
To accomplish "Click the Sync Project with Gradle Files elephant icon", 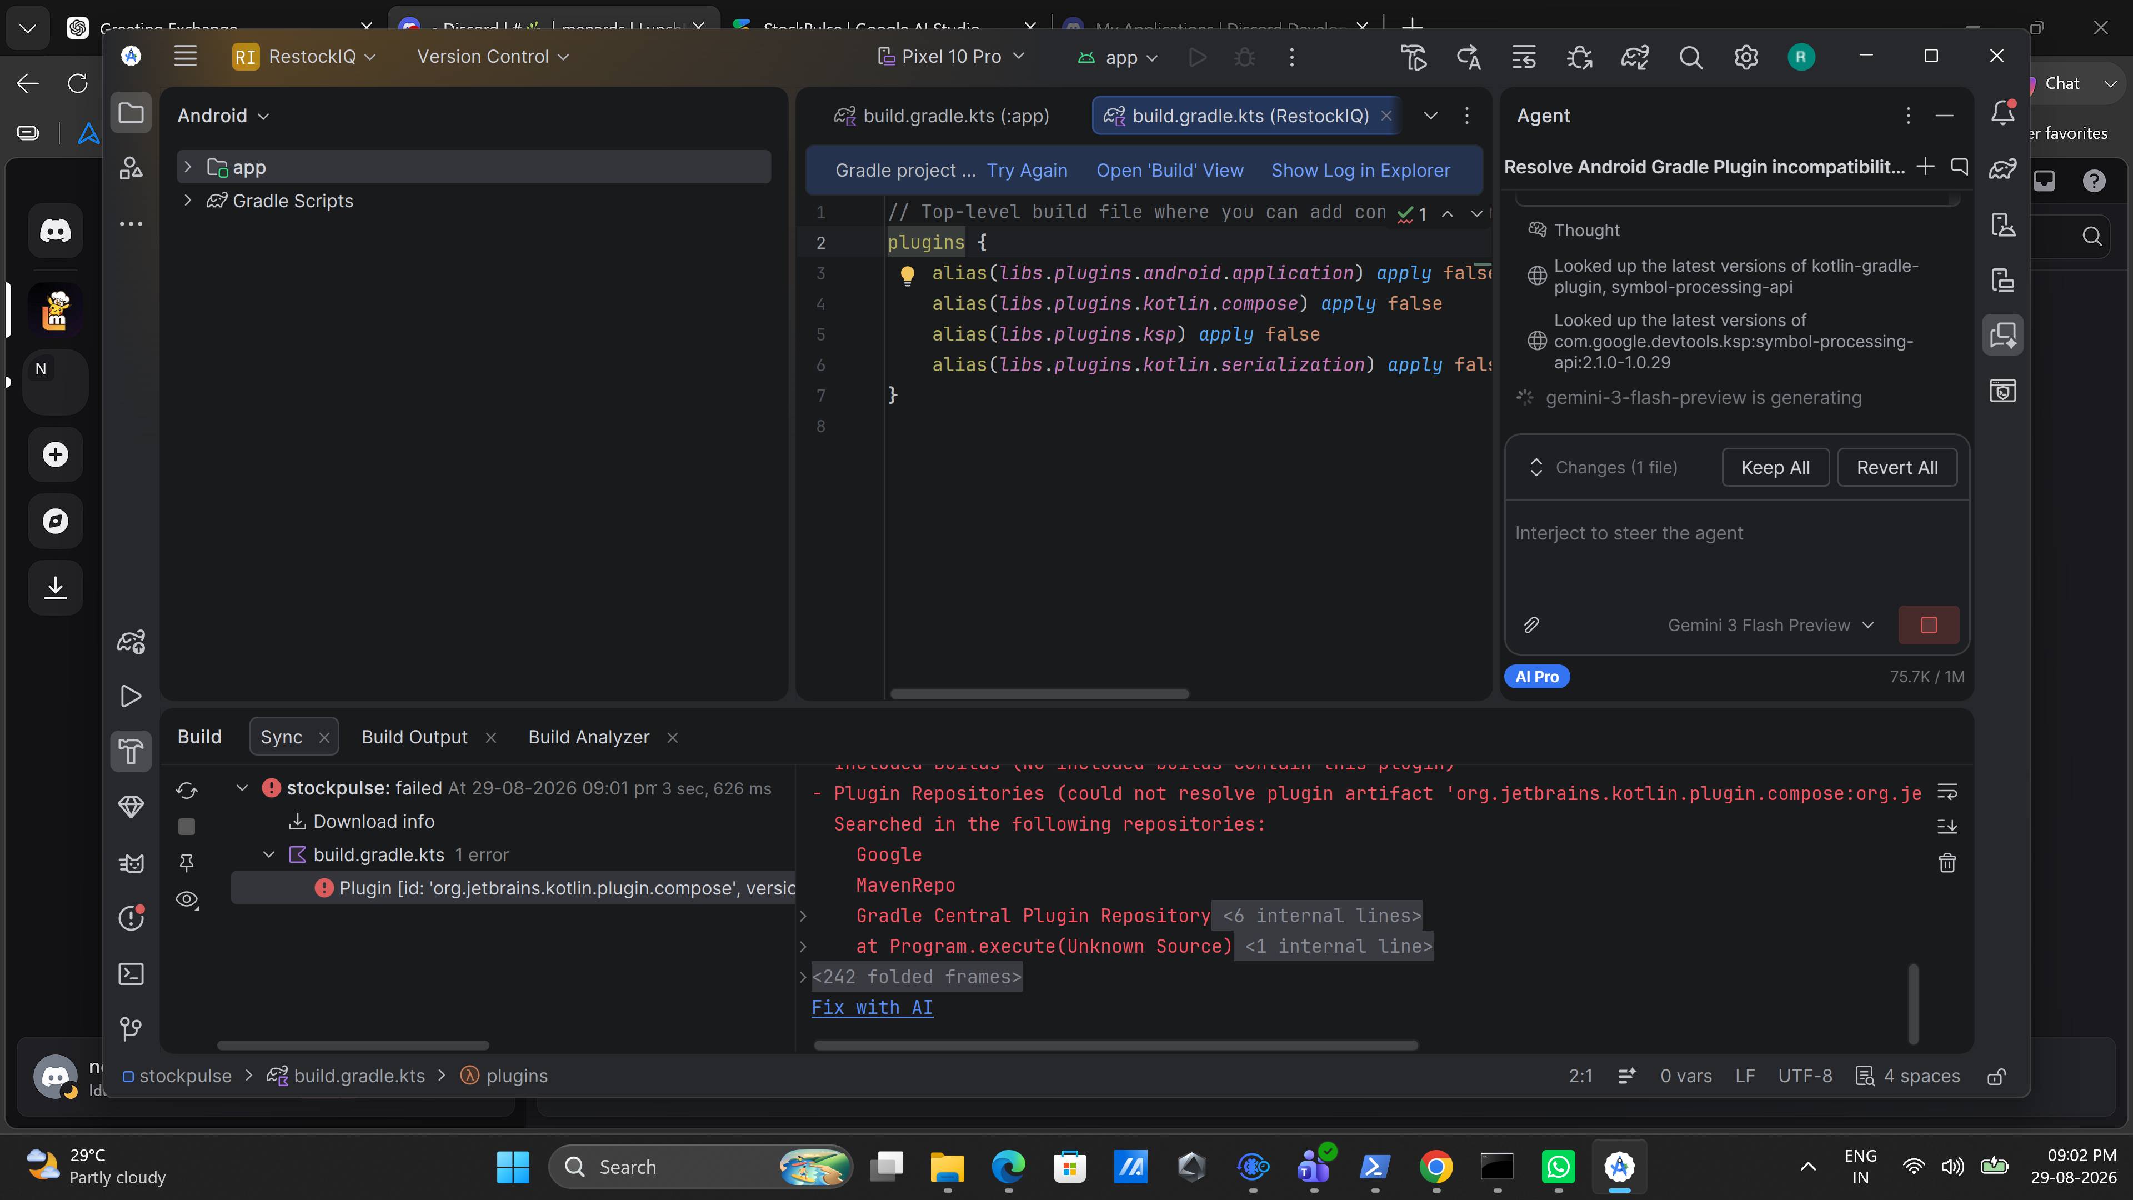I will (x=1635, y=57).
